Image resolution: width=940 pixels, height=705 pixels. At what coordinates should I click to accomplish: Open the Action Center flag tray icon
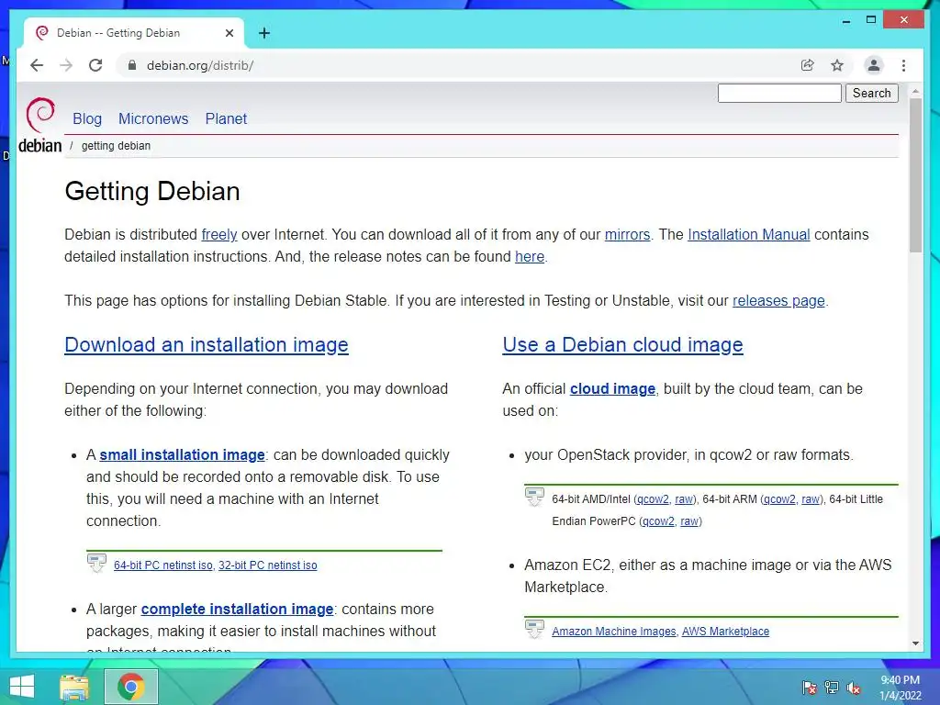(810, 688)
